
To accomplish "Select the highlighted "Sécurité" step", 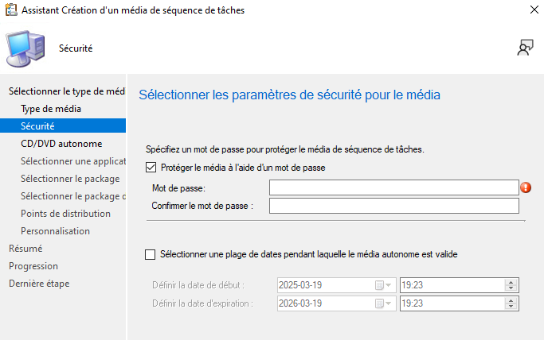I will point(37,126).
